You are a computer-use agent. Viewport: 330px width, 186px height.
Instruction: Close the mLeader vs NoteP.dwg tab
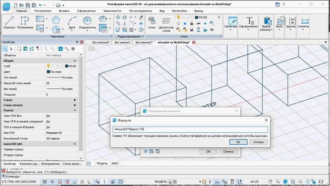[194, 42]
